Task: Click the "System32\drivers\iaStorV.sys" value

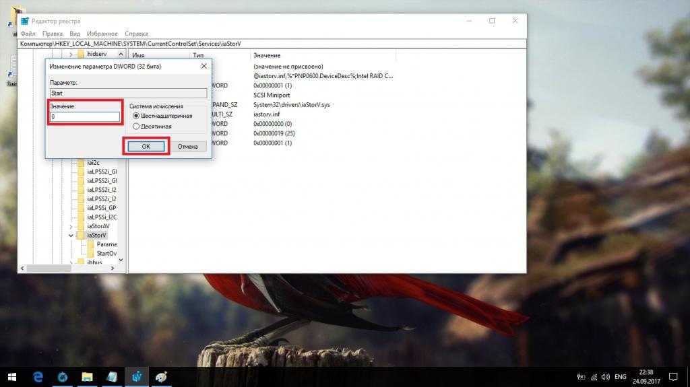Action: click(x=291, y=105)
